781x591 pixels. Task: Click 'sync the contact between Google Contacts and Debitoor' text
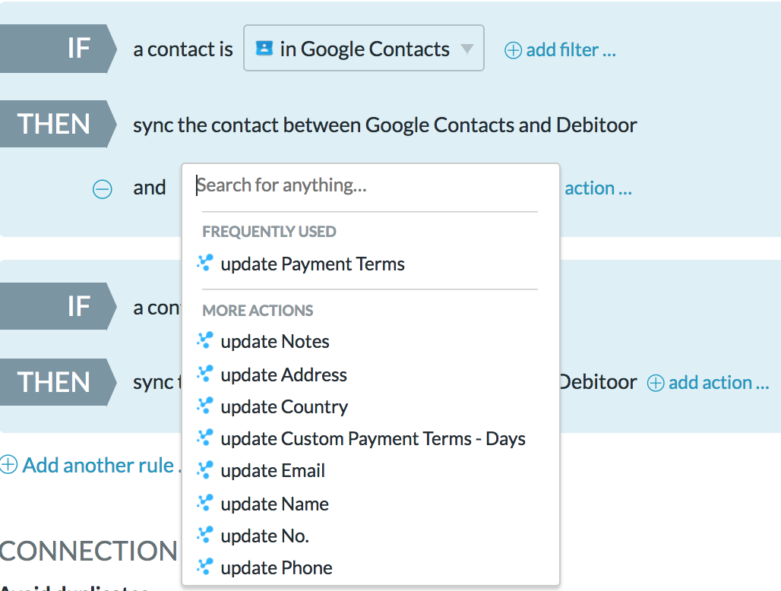[x=384, y=125]
